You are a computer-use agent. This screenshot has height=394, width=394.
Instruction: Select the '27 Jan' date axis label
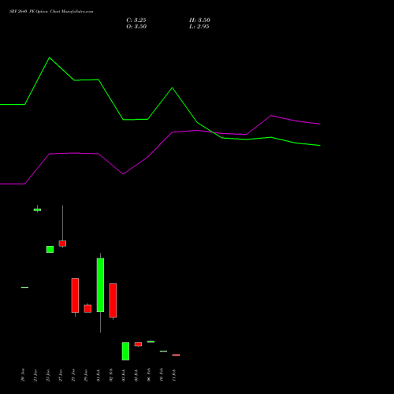[x=61, y=375]
